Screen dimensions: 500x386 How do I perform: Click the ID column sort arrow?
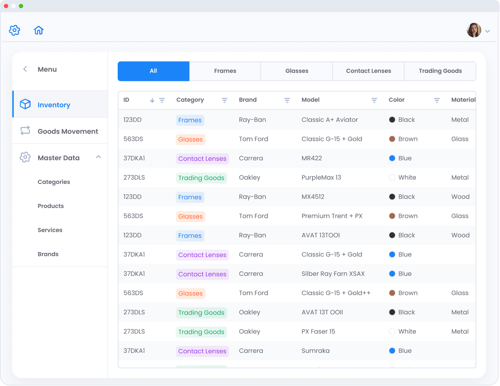point(152,100)
